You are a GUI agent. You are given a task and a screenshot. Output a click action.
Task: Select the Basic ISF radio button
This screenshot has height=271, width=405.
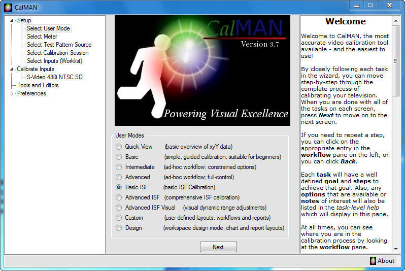click(119, 187)
